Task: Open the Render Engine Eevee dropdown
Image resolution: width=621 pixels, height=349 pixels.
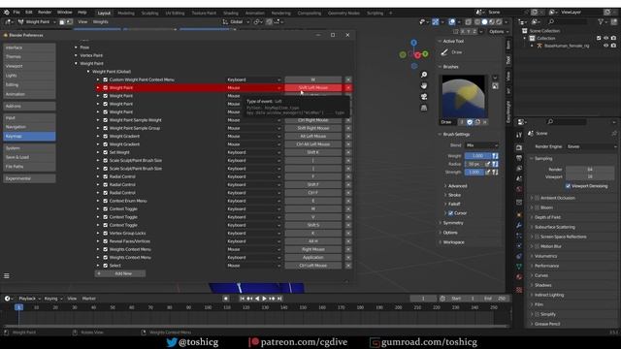Action: tap(591, 146)
